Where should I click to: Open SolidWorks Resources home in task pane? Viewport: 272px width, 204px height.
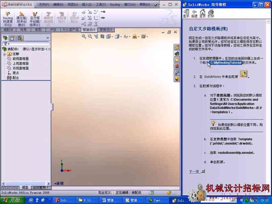tap(176, 47)
